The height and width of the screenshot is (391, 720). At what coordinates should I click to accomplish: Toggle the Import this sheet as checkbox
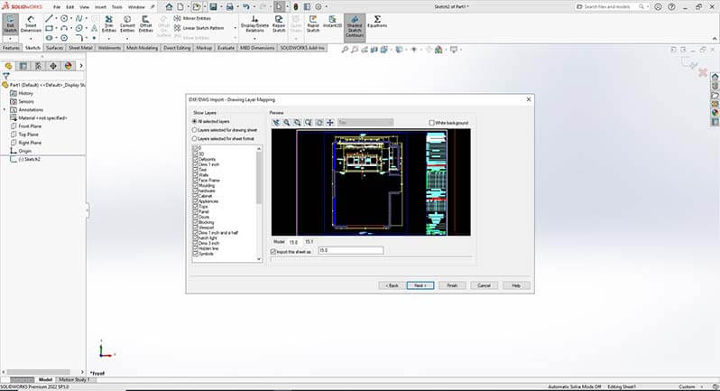tap(273, 252)
